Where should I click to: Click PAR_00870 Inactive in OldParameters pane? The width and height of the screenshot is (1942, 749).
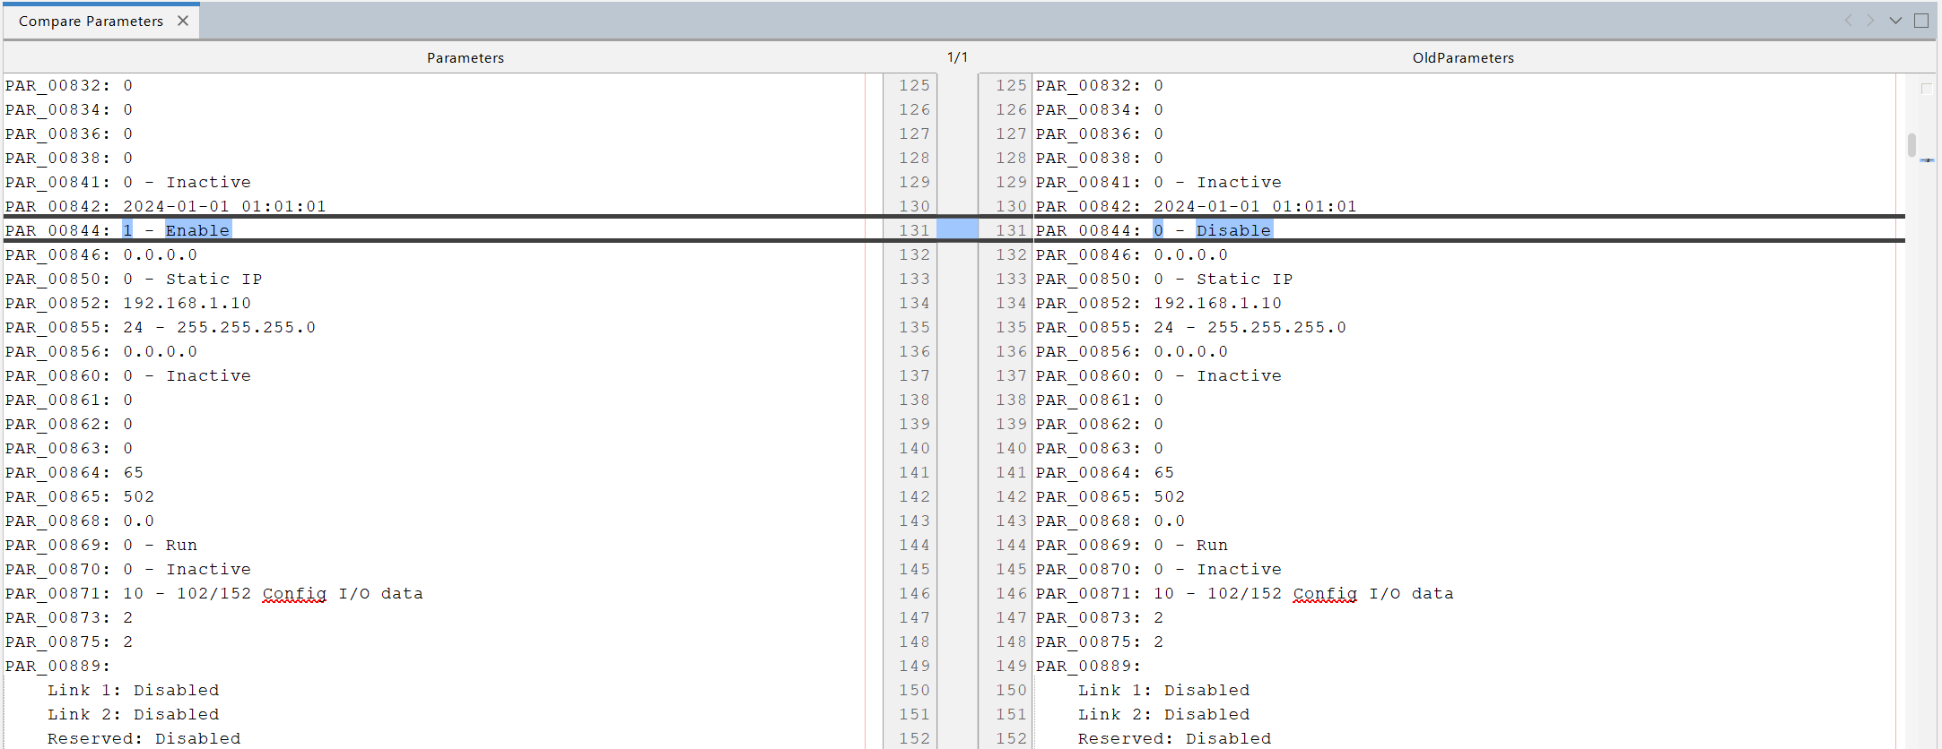1159,569
